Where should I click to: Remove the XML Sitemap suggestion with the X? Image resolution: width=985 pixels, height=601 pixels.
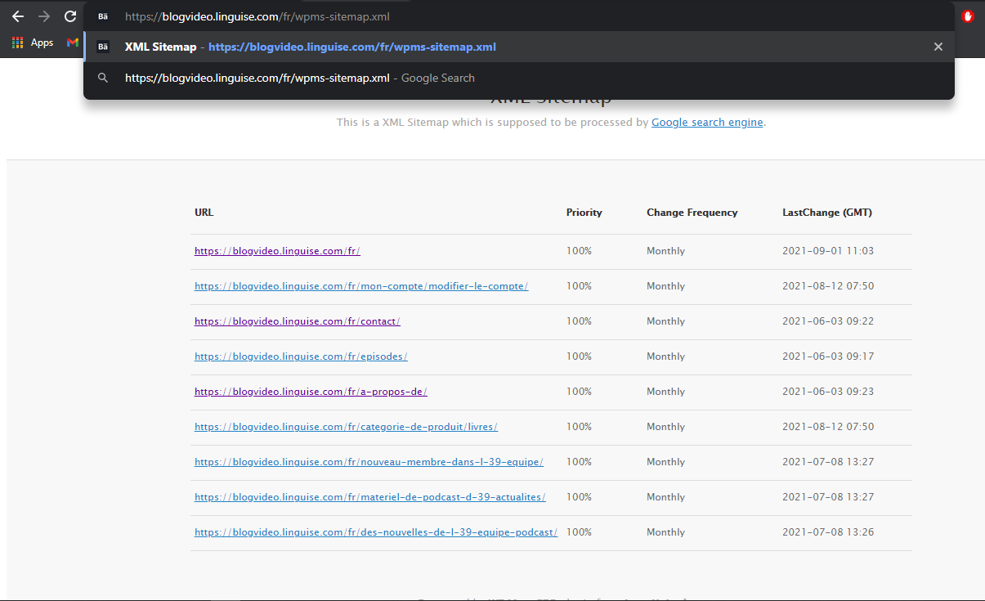click(938, 47)
